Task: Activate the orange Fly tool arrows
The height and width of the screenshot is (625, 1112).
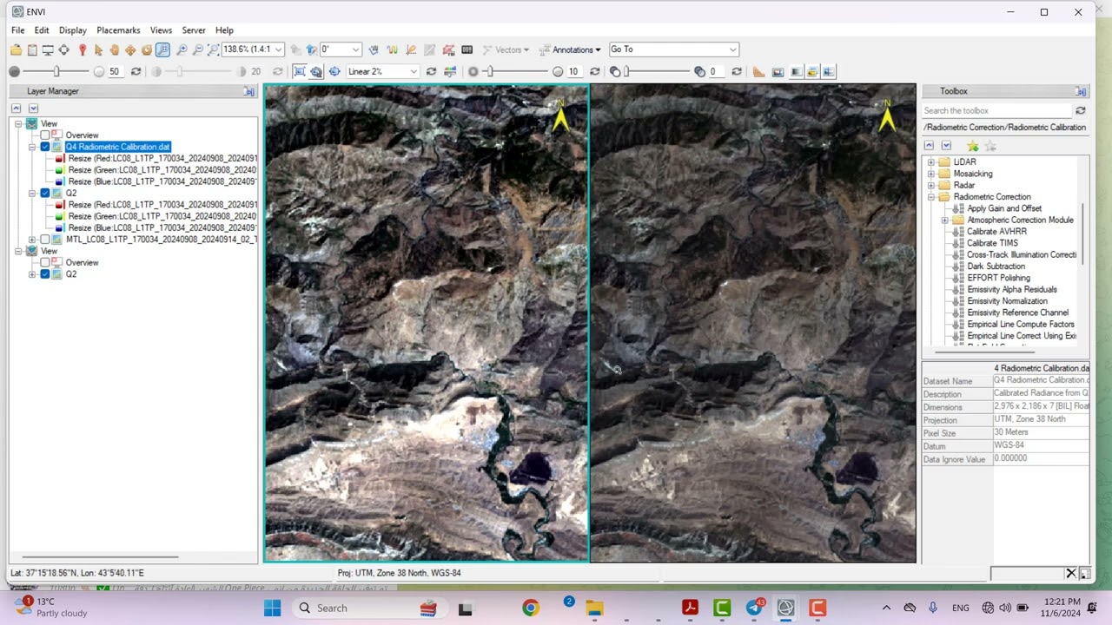Action: tap(130, 50)
